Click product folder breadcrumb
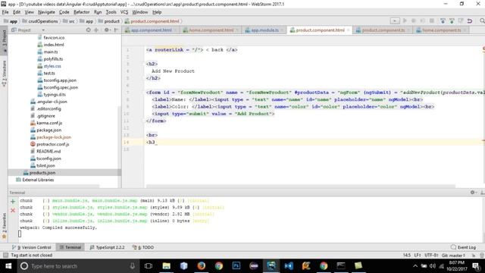The image size is (485, 273). click(x=109, y=21)
